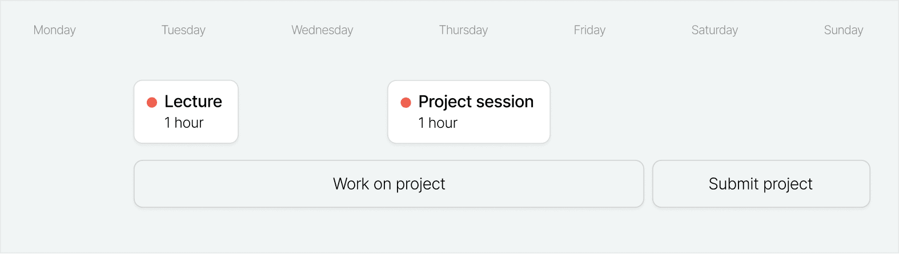Click the Project session title text
The height and width of the screenshot is (254, 899).
[476, 102]
